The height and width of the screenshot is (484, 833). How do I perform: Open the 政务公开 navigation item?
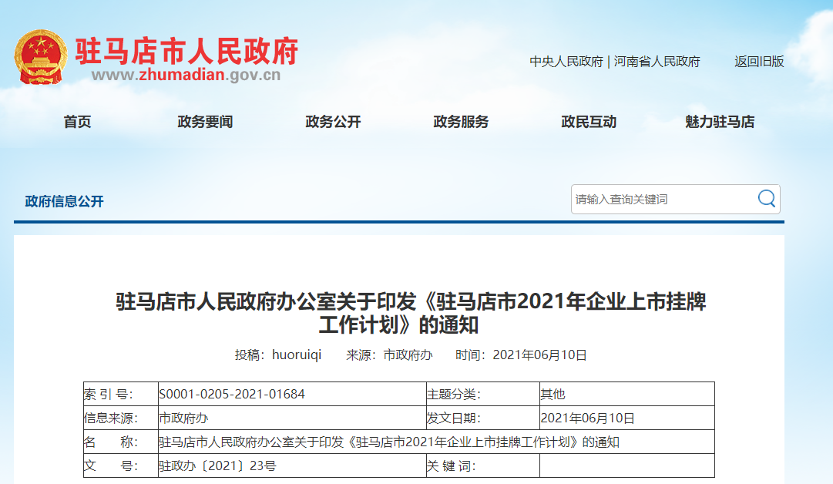pyautogui.click(x=333, y=122)
